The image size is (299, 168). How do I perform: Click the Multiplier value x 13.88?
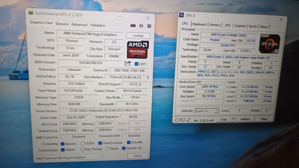click(x=209, y=92)
